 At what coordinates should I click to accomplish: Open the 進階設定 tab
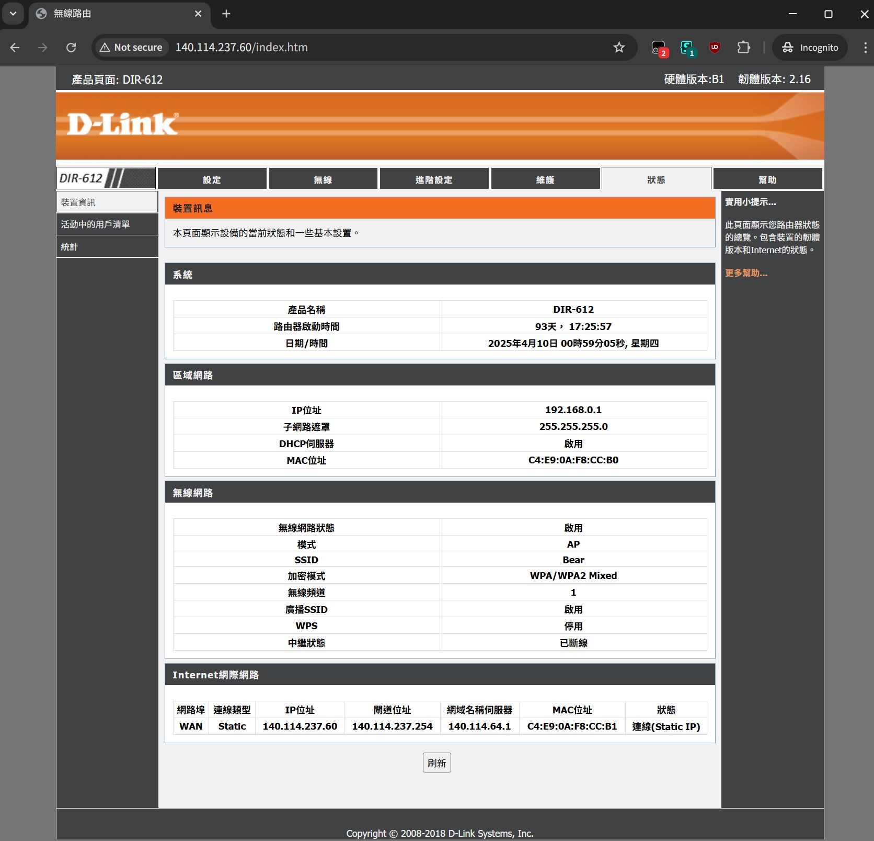434,179
